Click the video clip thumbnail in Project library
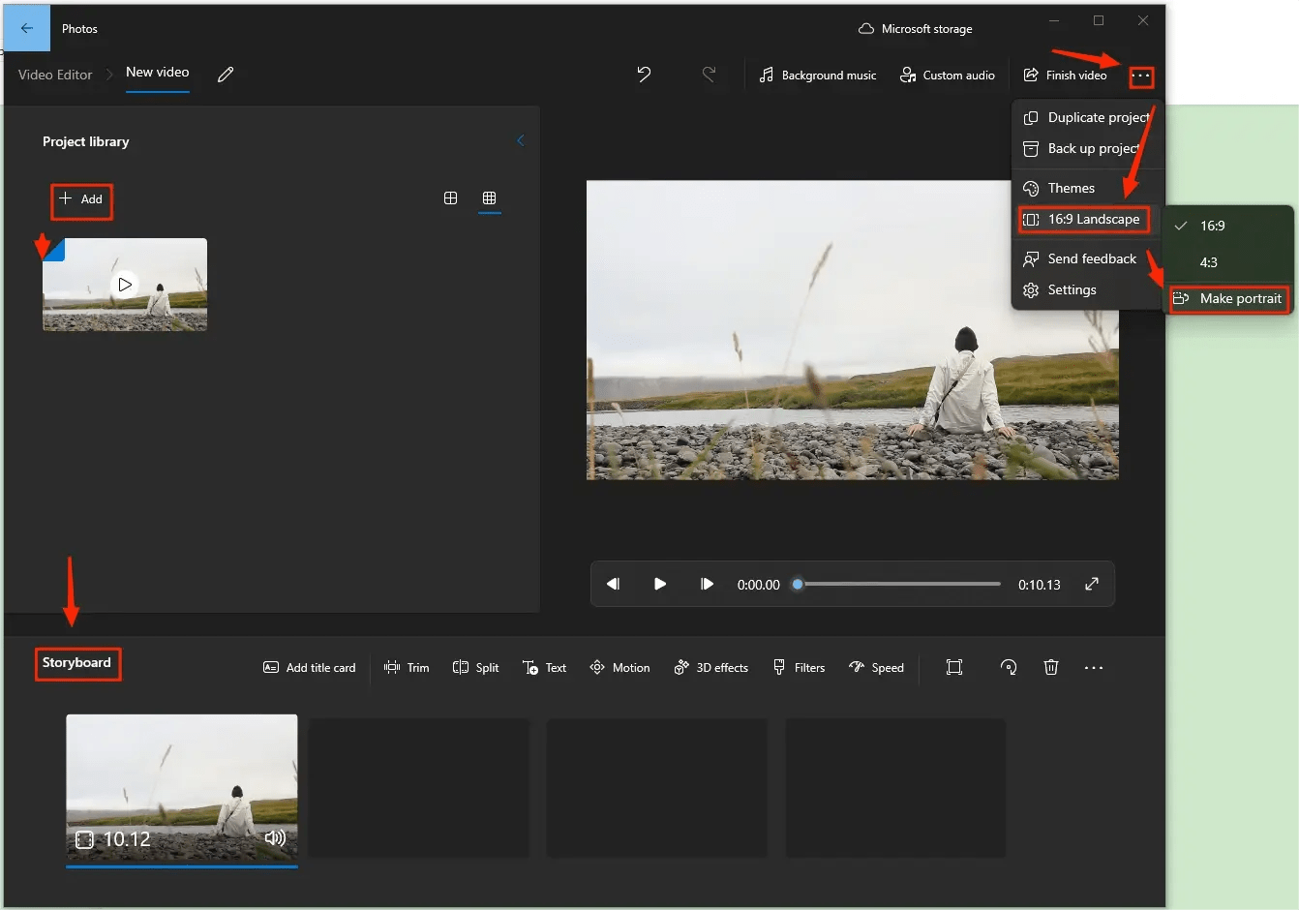Screen dimensions: 1299x910 pos(124,284)
